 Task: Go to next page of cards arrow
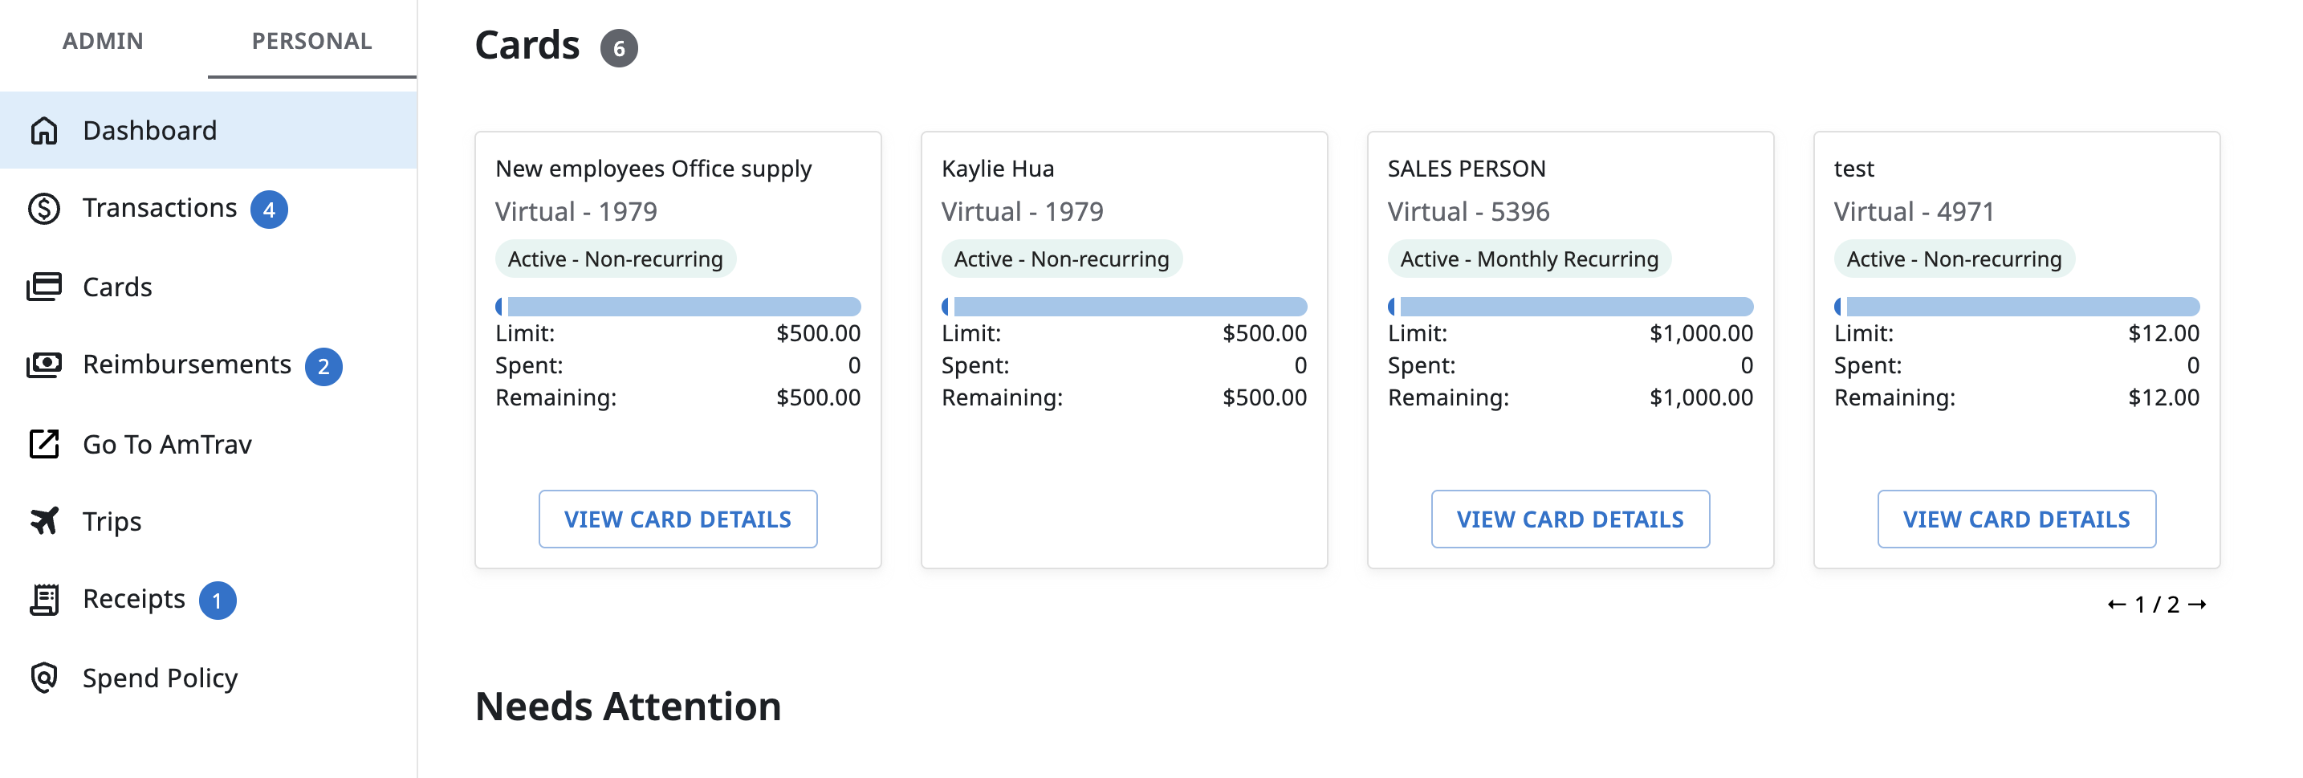point(2198,605)
